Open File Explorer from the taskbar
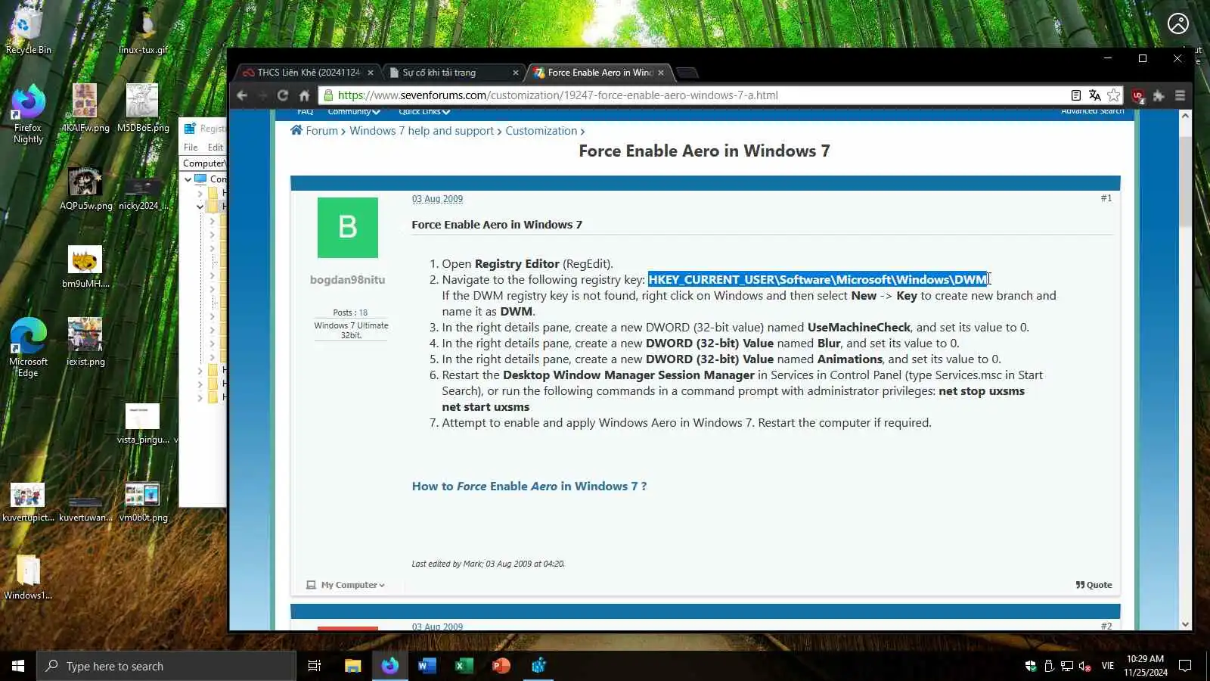Screen dimensions: 1210x681 click(352, 666)
